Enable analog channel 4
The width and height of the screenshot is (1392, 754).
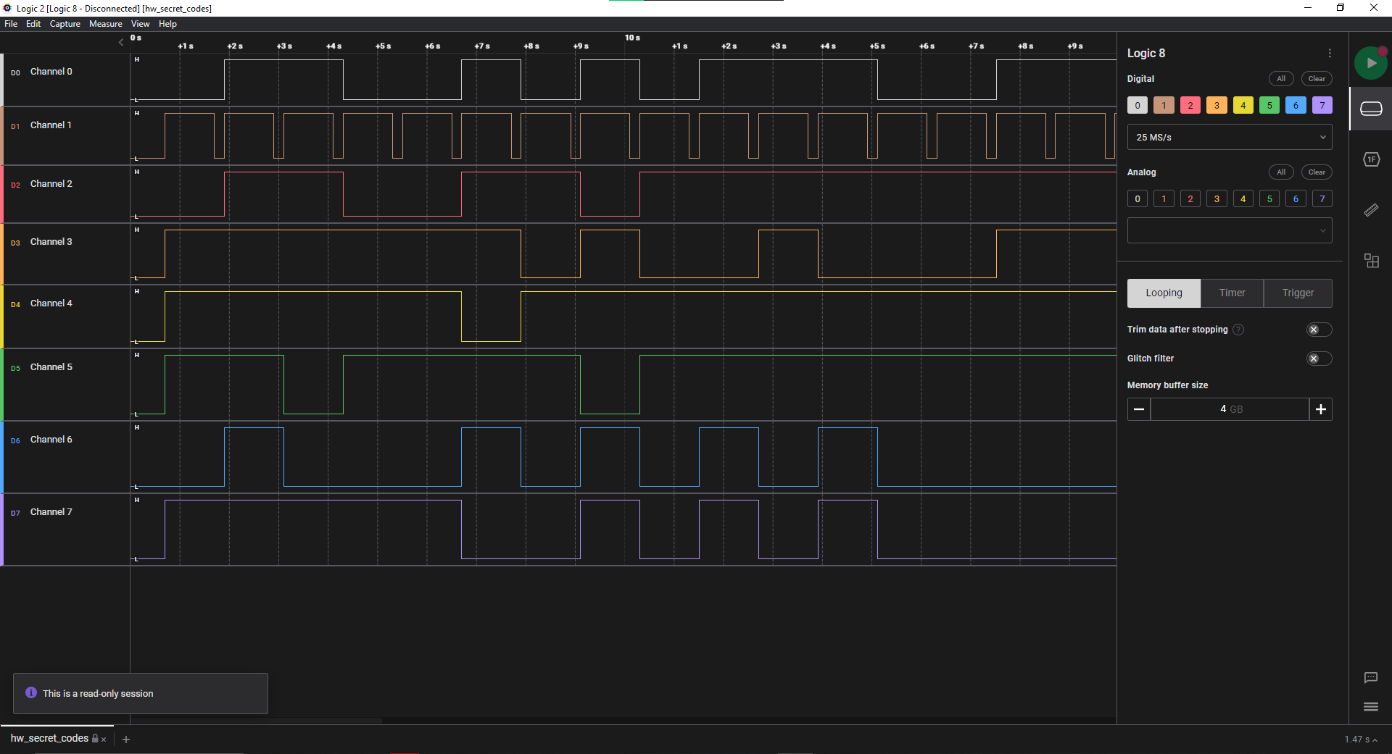coord(1243,199)
